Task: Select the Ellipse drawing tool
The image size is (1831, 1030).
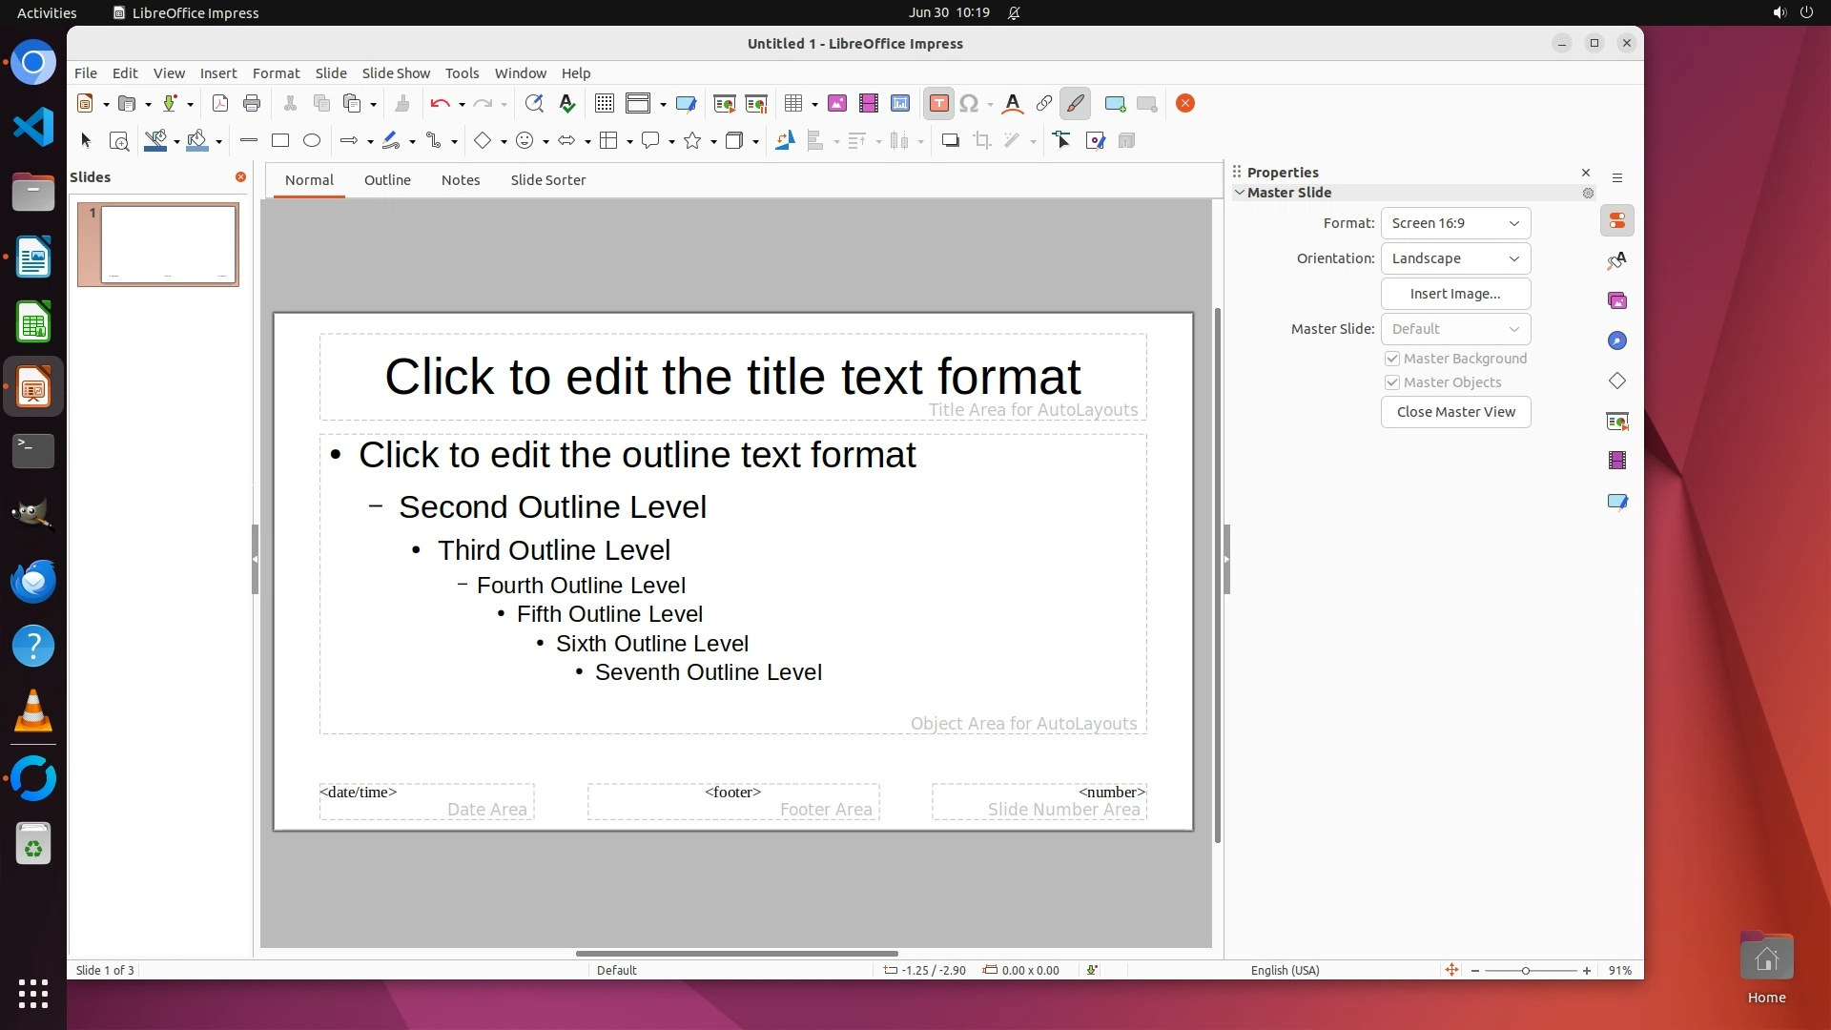Action: pos(312,141)
